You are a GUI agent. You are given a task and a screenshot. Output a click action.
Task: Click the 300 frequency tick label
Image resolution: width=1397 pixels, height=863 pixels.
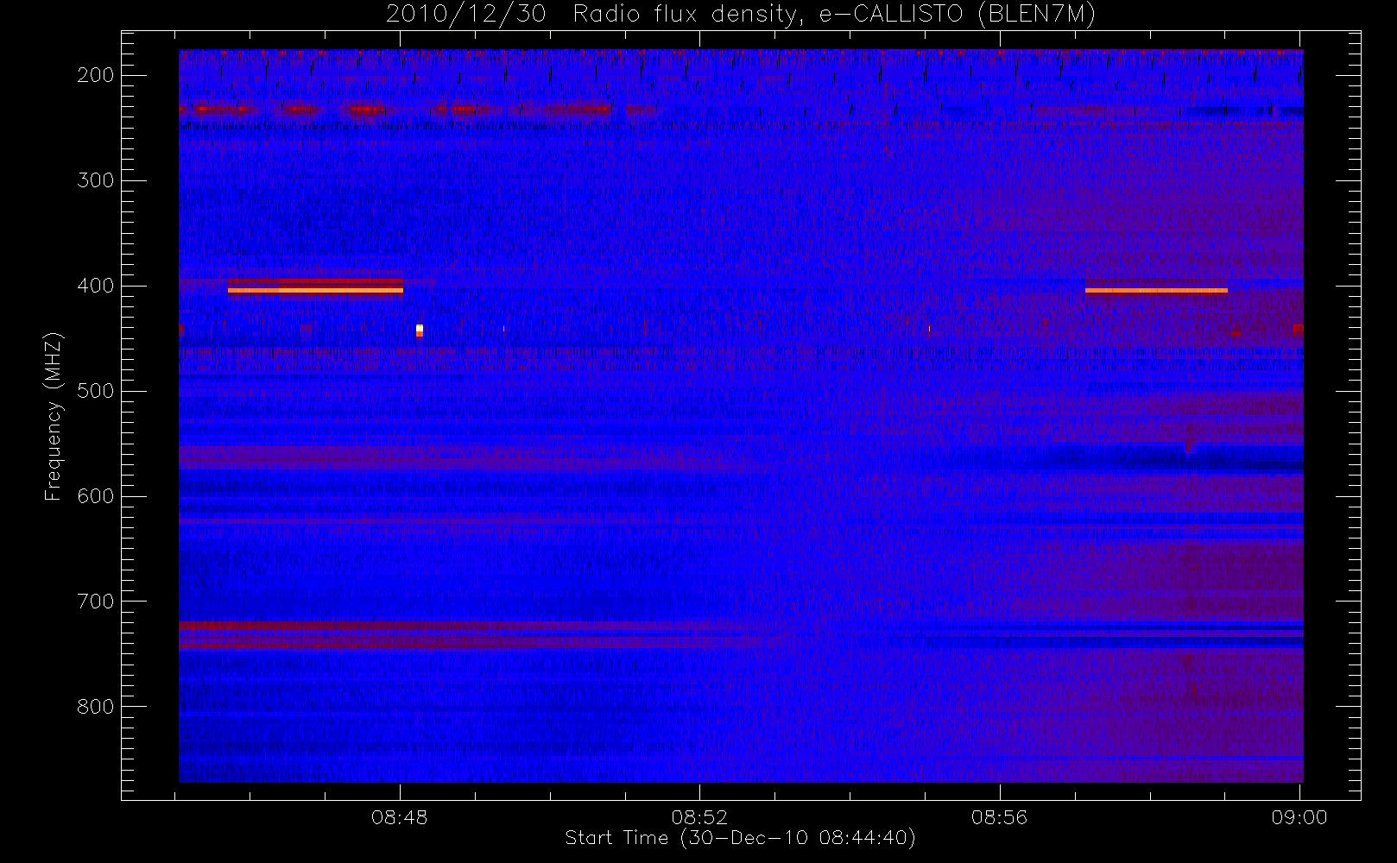coord(96,180)
